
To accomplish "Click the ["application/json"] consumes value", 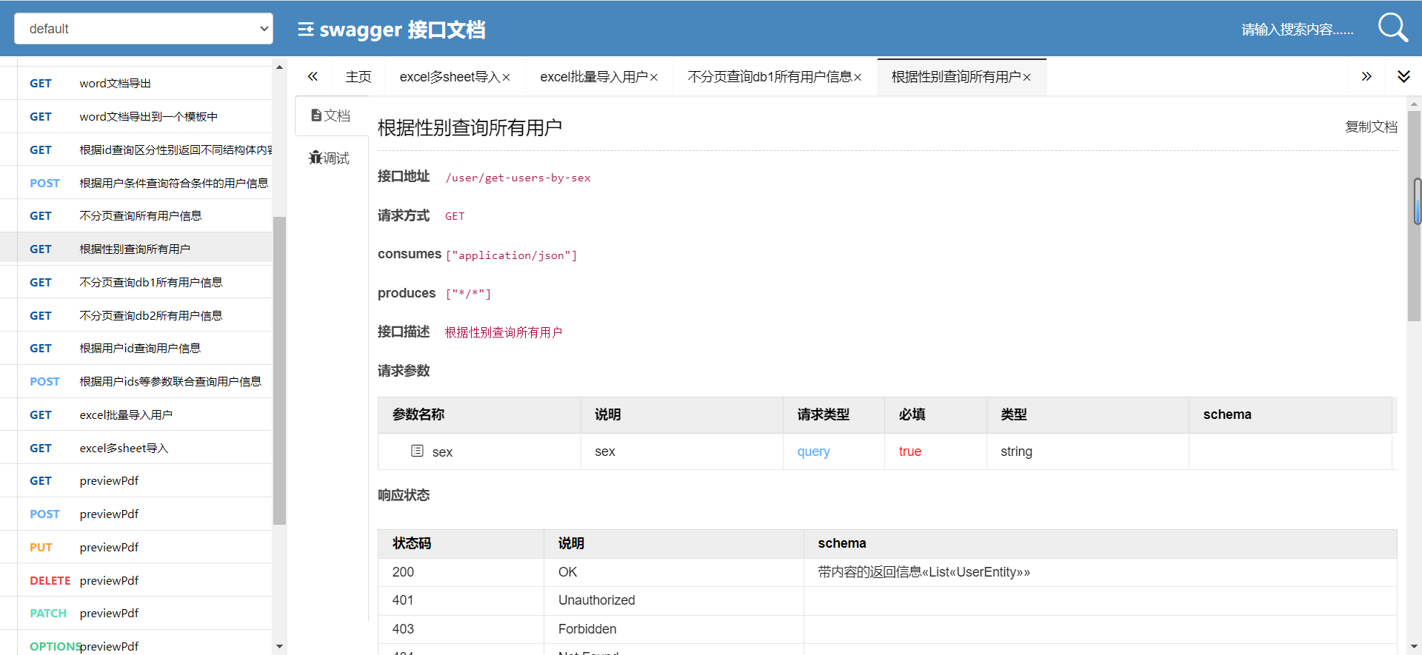I will 512,255.
